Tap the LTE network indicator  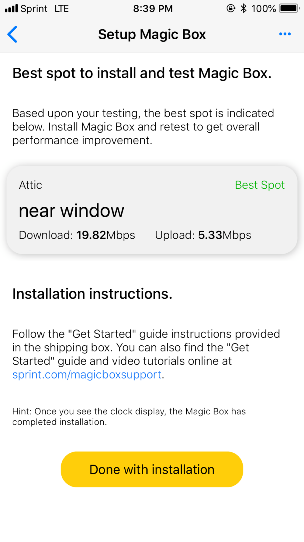[61, 9]
